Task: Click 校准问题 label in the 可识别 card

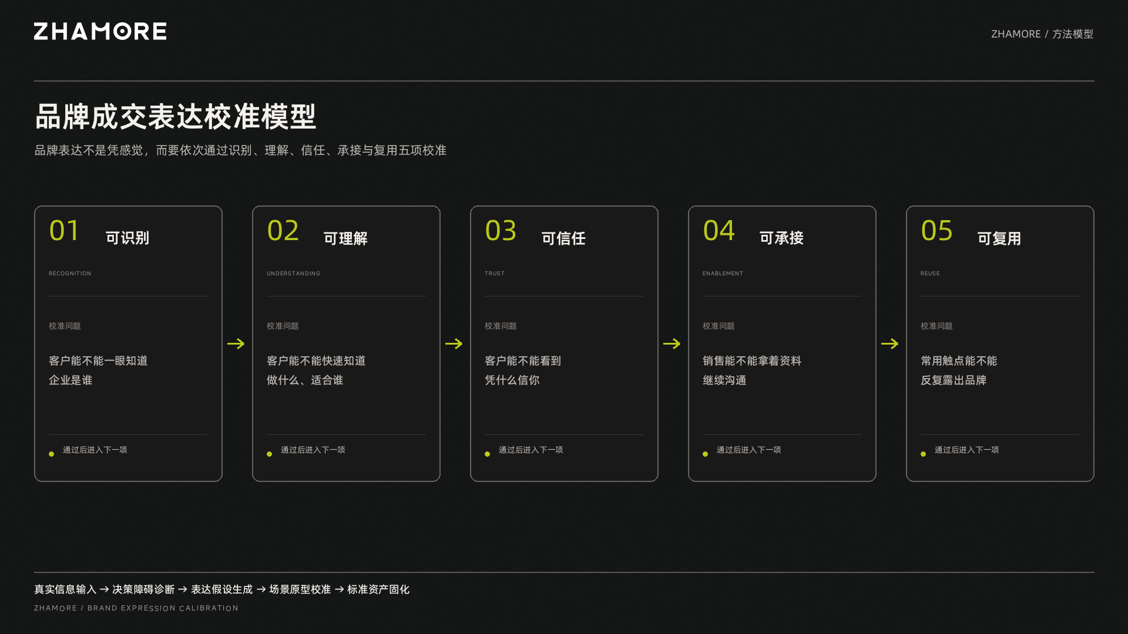Action: [x=65, y=326]
